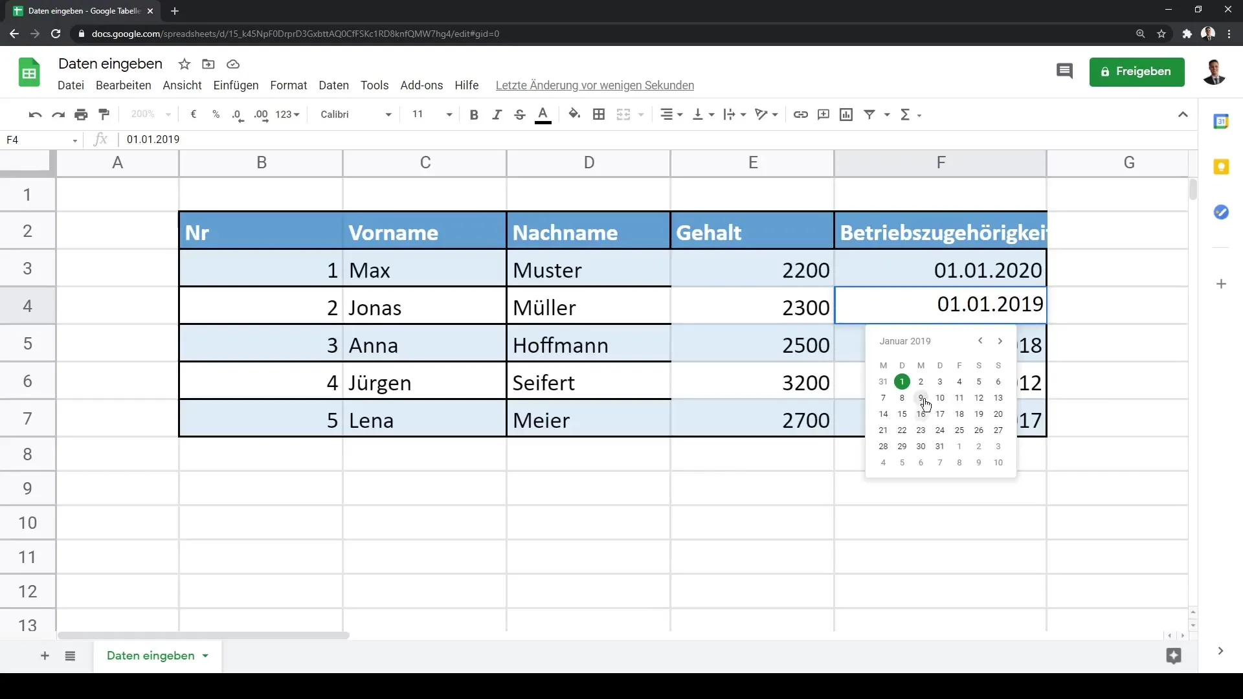Open the comment history icon
The width and height of the screenshot is (1243, 699).
1064,71
